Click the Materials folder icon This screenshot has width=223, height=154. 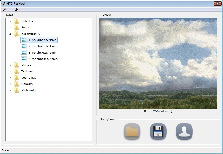[x=17, y=90]
